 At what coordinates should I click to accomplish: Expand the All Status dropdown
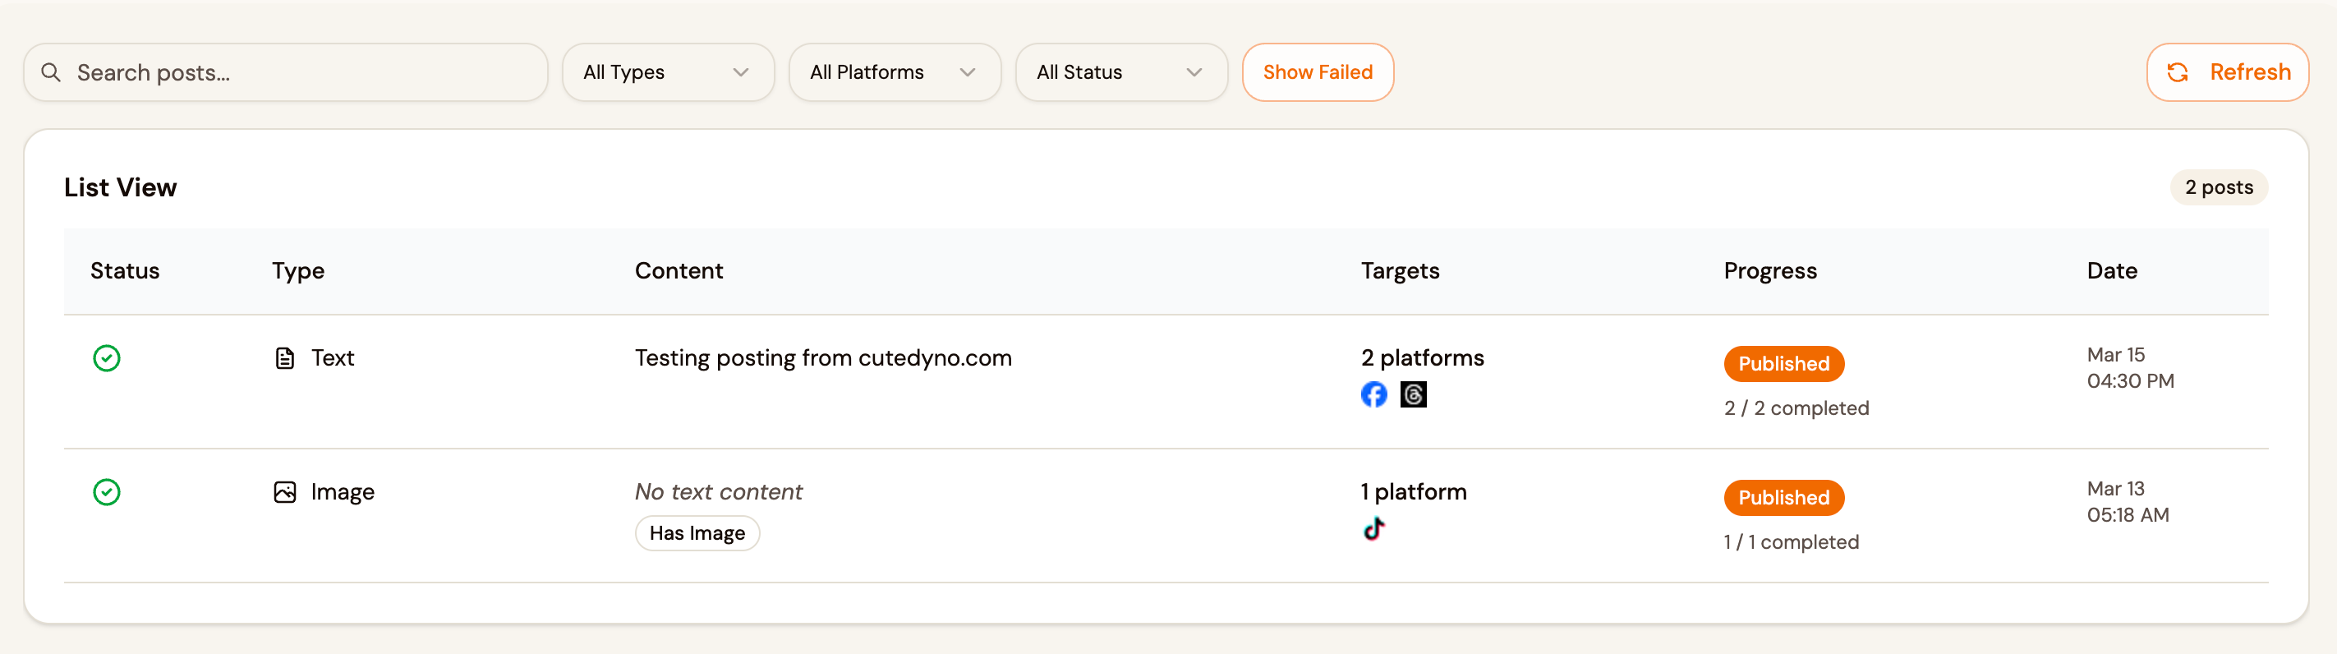pos(1121,71)
